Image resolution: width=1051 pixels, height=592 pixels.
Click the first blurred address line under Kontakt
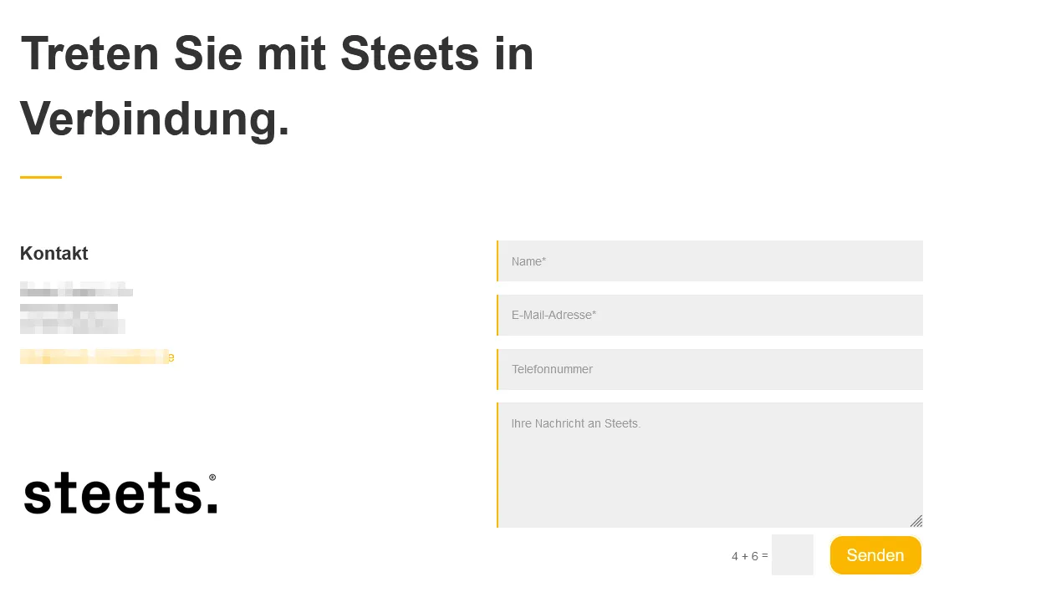point(76,290)
